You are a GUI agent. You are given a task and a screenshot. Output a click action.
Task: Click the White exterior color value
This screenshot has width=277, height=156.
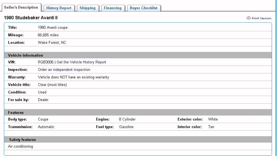tap(213, 119)
